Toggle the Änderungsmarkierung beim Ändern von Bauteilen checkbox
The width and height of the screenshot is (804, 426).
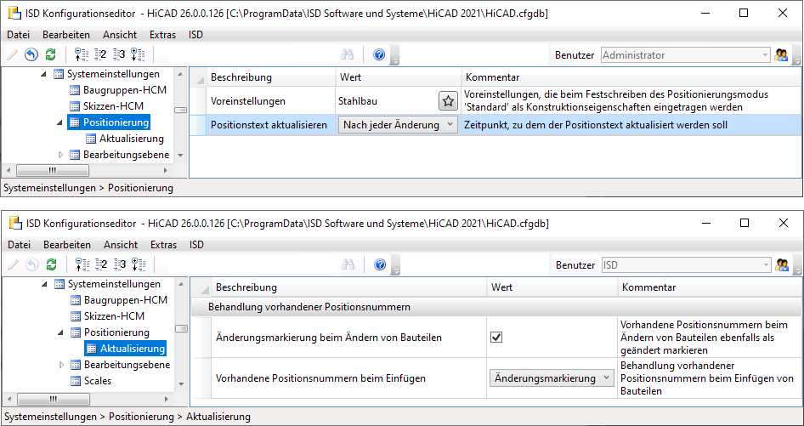(x=497, y=338)
